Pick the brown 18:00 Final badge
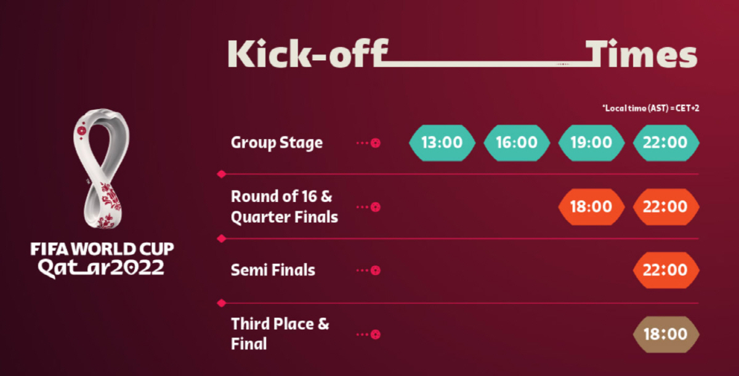Screen dimensions: 739x376 666,335
